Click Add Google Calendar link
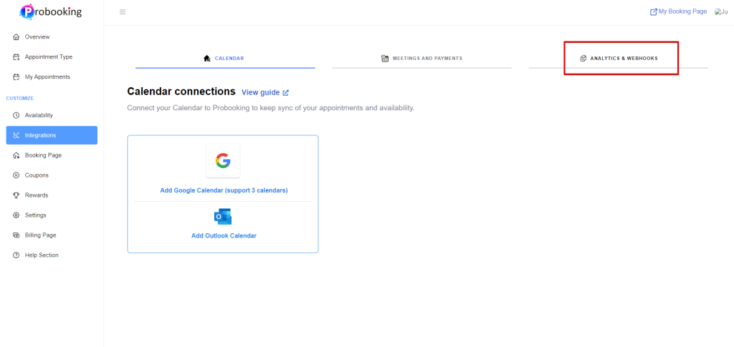Viewport: 734px width, 347px height. click(x=224, y=190)
